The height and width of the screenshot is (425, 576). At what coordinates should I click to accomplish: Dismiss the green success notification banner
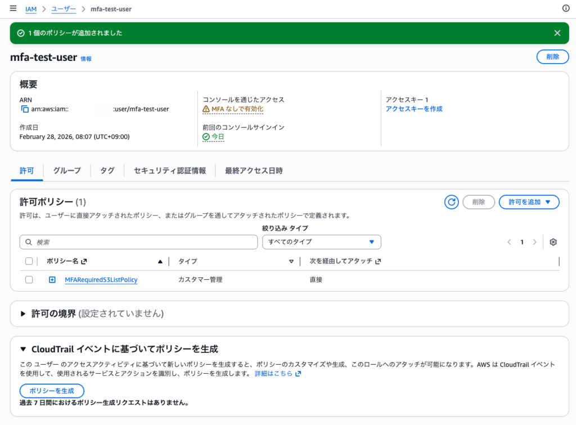point(557,33)
